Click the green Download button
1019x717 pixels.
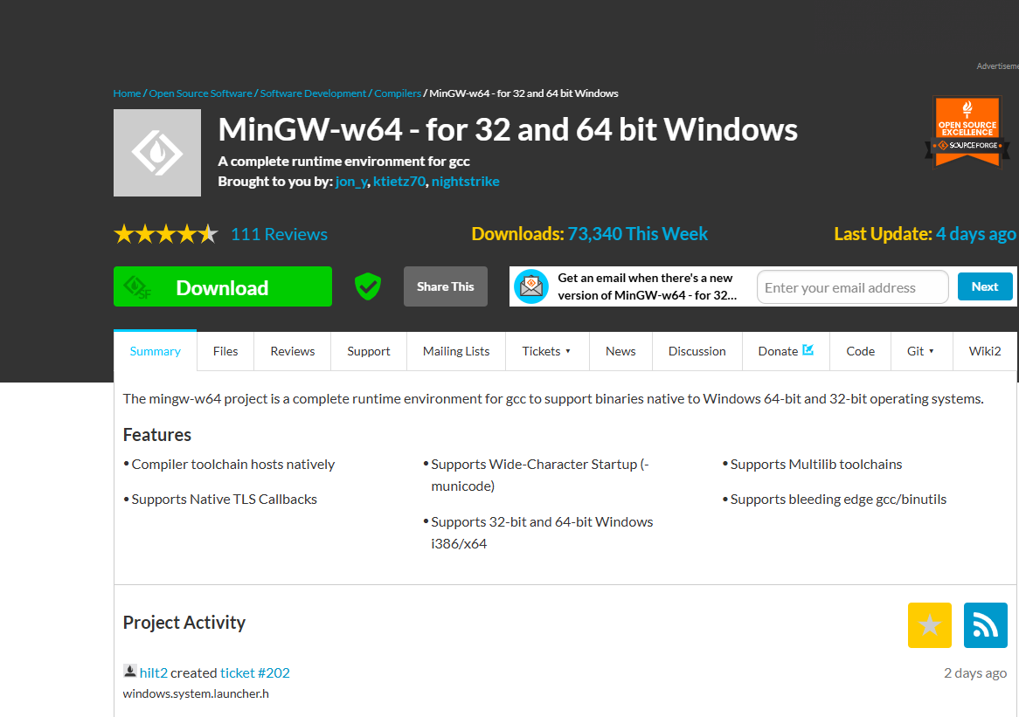[223, 286]
